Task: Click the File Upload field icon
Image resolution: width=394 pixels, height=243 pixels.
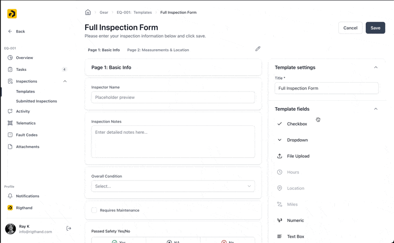Action: click(279, 156)
